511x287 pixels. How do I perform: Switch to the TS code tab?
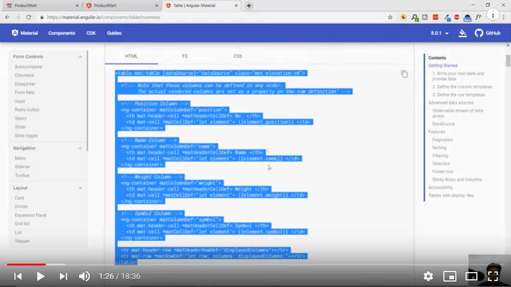[x=185, y=56]
